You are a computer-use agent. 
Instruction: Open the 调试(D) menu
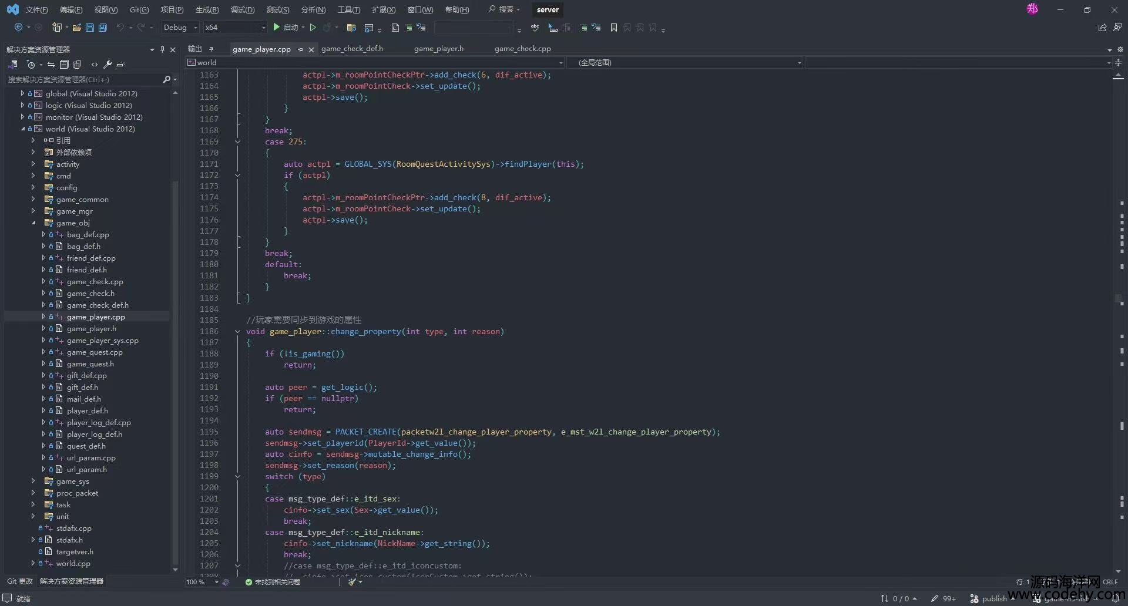point(243,9)
